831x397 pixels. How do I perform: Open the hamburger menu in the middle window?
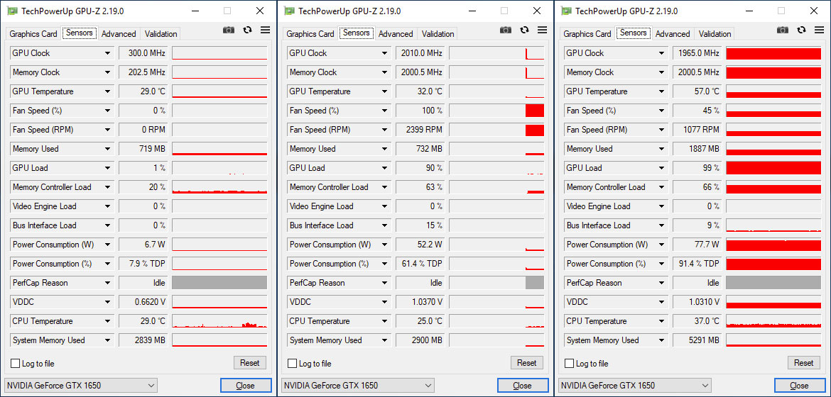[542, 30]
